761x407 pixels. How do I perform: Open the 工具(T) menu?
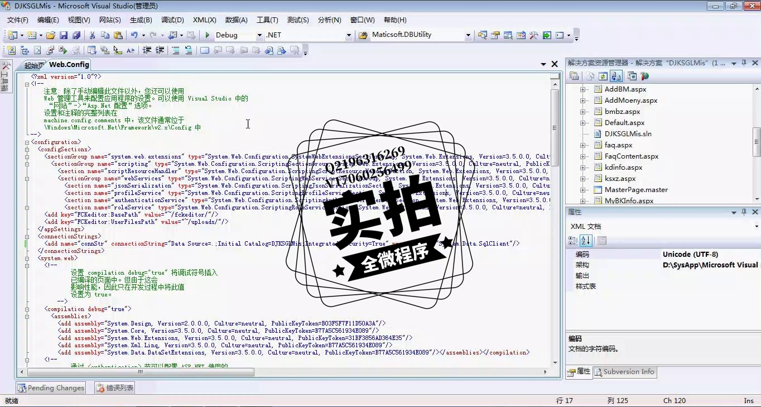click(267, 20)
